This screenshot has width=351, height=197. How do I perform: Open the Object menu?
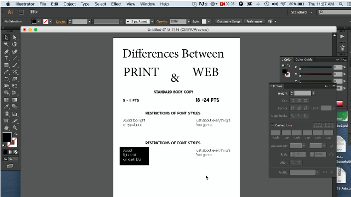[x=70, y=4]
